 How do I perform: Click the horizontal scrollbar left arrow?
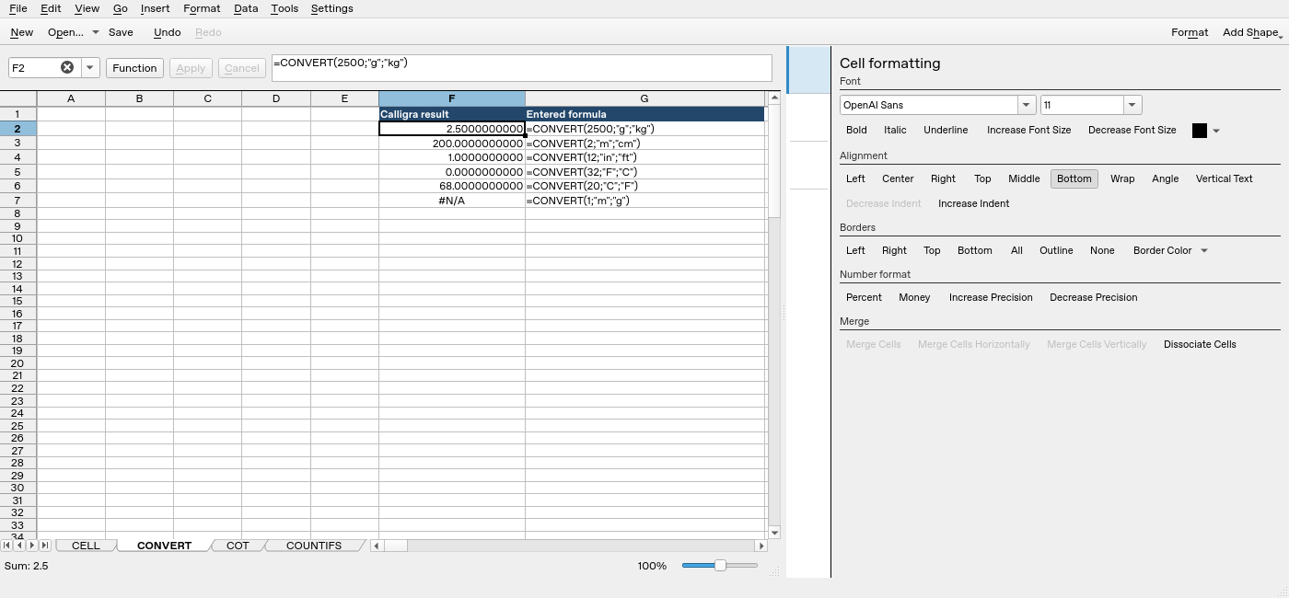coord(377,546)
